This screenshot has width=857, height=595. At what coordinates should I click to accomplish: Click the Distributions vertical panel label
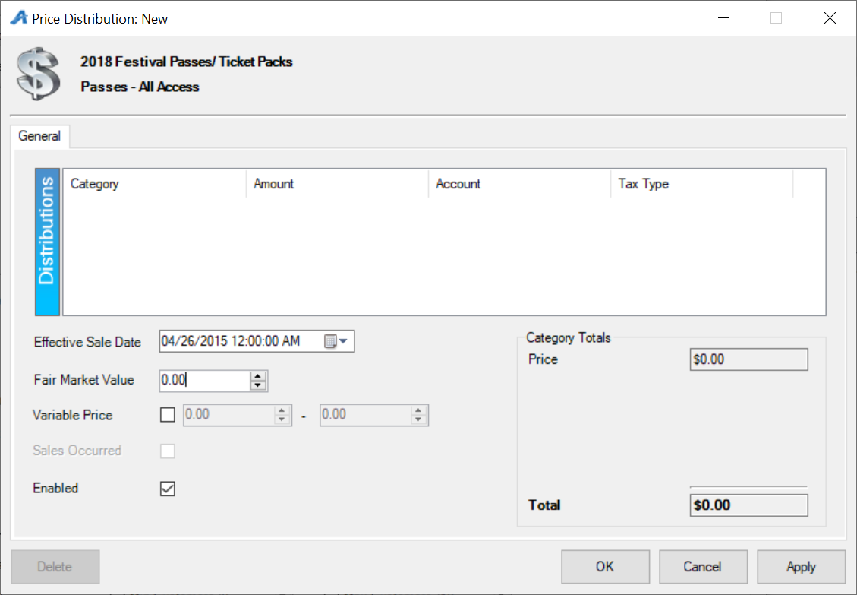click(x=48, y=242)
